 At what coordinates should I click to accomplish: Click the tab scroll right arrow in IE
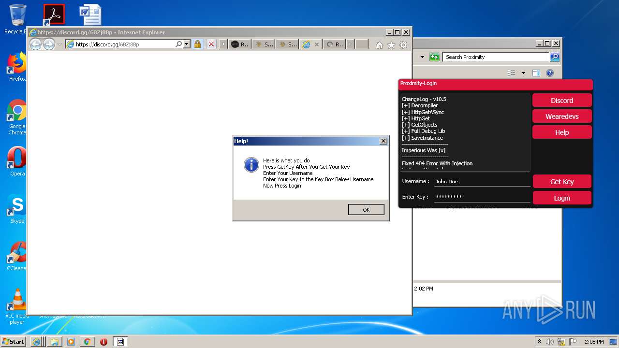click(351, 44)
